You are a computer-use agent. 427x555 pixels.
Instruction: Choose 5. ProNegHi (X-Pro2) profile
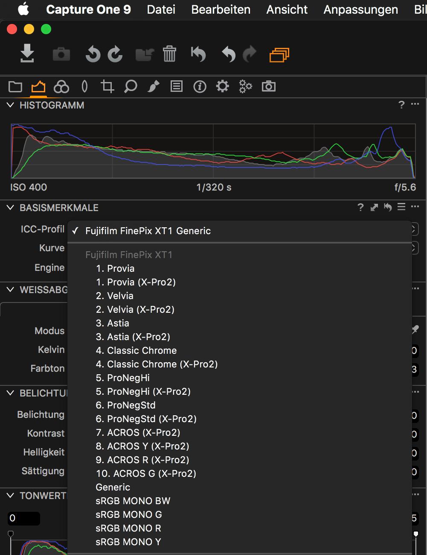(239, 391)
